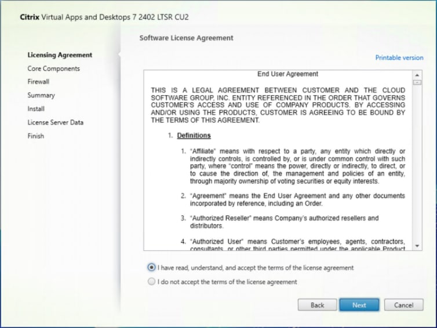Click the license scrollbar down arrow
437x328 pixels.
tap(417, 246)
